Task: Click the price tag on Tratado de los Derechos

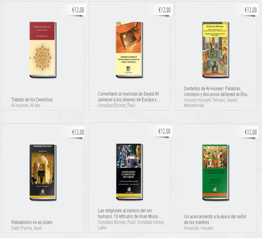Action: point(78,10)
